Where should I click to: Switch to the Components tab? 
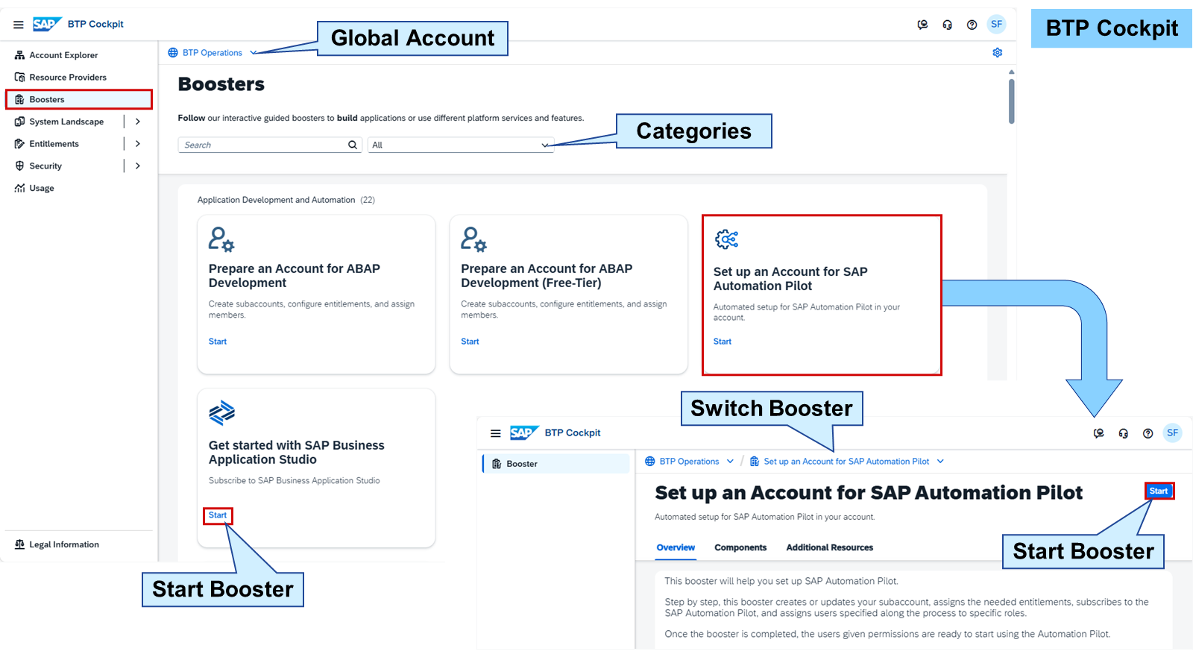click(x=740, y=548)
